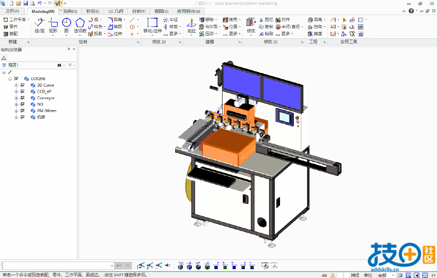Activate the 移动/拉伸 move/stretch 2D tool
Screen dimensions: 437x278
click(x=153, y=25)
